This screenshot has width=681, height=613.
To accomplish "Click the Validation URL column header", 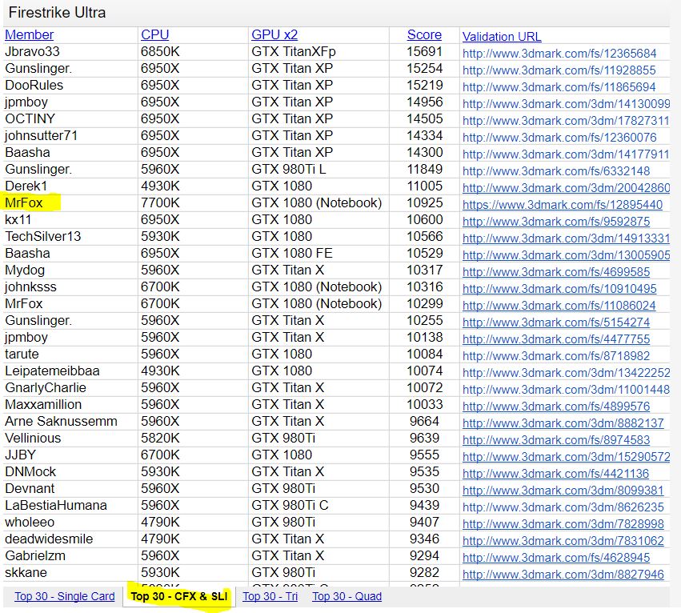I will 502,37.
